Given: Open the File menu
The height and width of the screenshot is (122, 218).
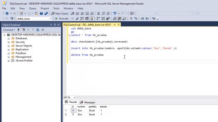Looking at the screenshot, I should click(4, 8).
